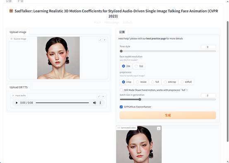Click the source image portrait
This screenshot has width=229, height=163.
(58, 58)
